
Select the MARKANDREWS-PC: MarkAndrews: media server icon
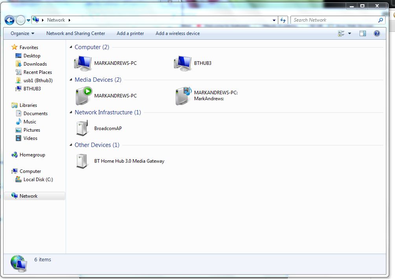(183, 96)
